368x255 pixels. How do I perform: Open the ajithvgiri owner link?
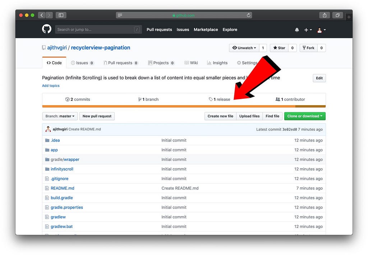click(x=57, y=48)
